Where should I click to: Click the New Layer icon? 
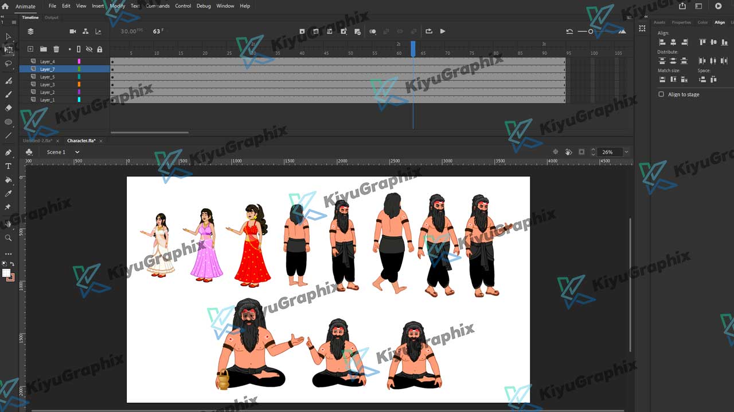coord(30,49)
